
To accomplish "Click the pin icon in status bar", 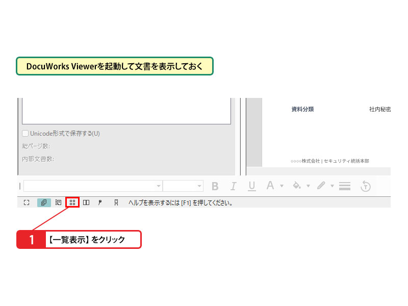I will click(100, 202).
